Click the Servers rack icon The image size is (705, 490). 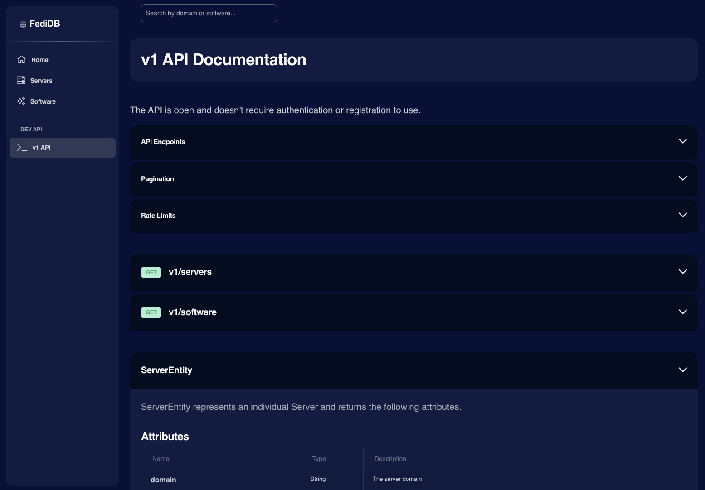click(x=21, y=80)
